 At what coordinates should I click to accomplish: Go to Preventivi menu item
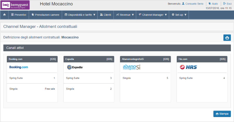click(x=18, y=15)
